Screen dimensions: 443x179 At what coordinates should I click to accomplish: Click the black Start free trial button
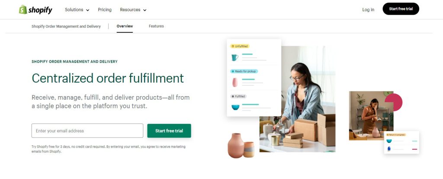pos(401,9)
